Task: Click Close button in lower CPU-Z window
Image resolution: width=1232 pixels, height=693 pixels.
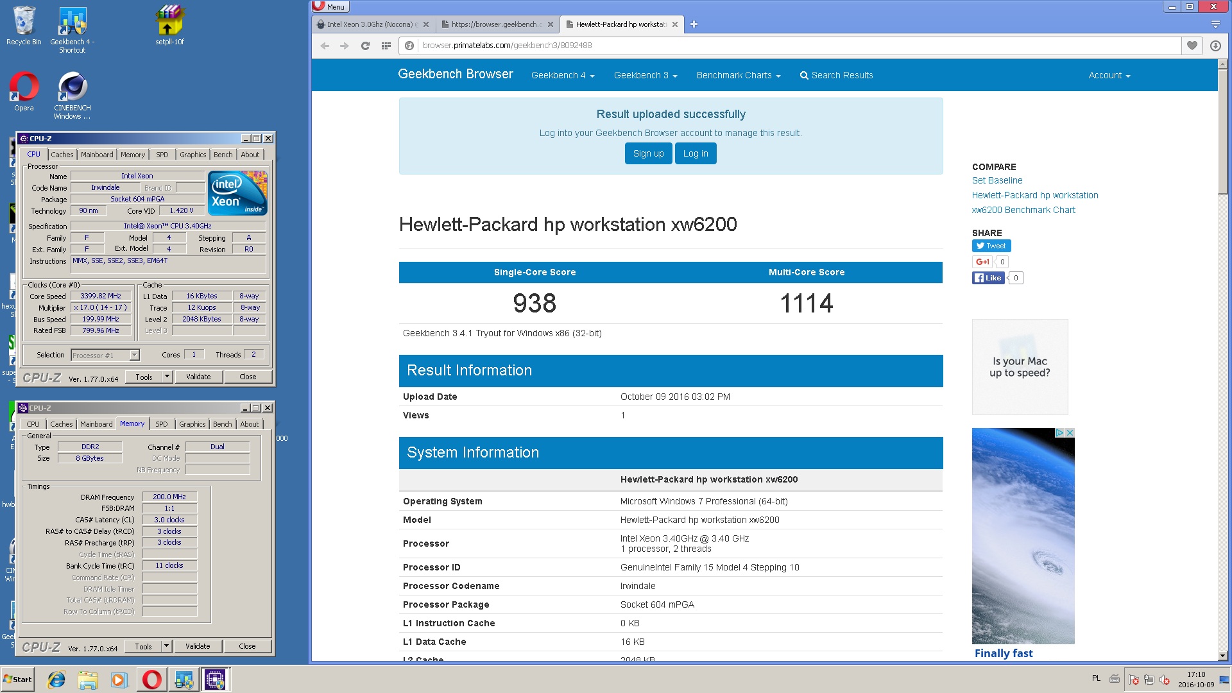Action: tap(247, 646)
